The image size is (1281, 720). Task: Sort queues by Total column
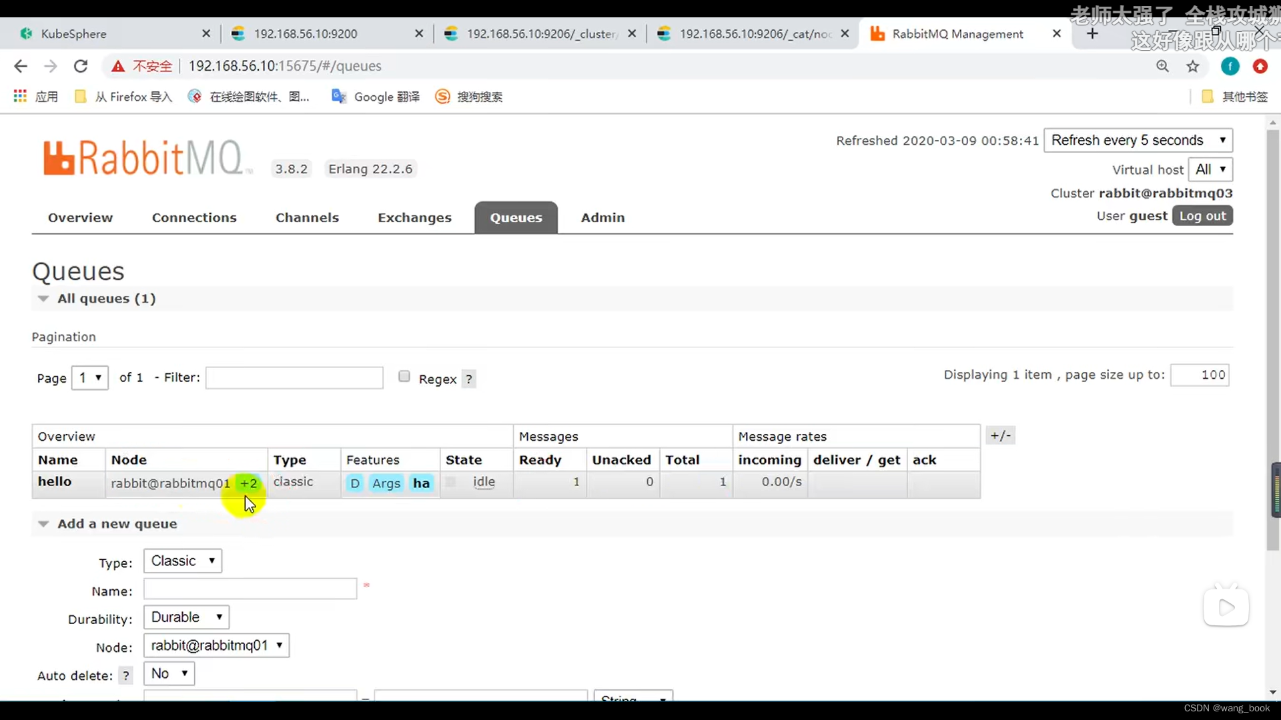(x=683, y=460)
